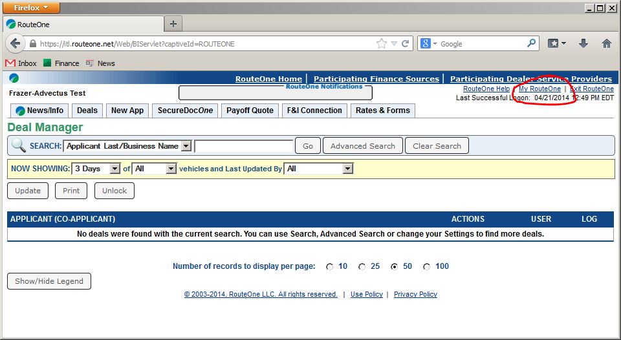Open the News bookmark
This screenshot has height=340, width=621.
(100, 63)
